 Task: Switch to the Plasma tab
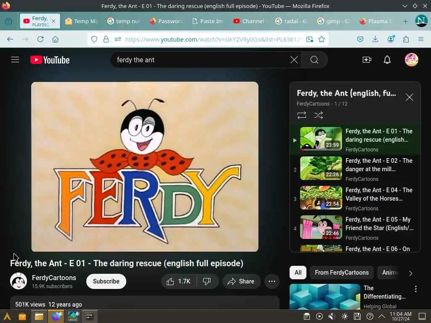[376, 21]
